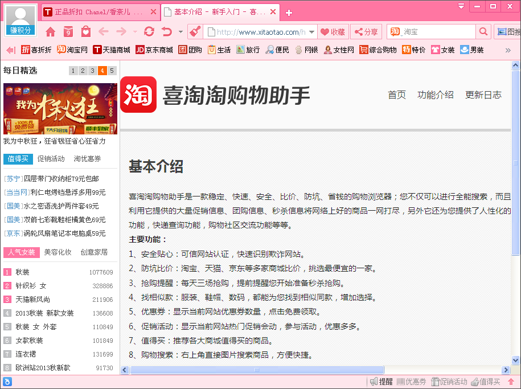Open 喜折折 bookmark
Viewport: 521px width, 389px height.
[x=36, y=50]
